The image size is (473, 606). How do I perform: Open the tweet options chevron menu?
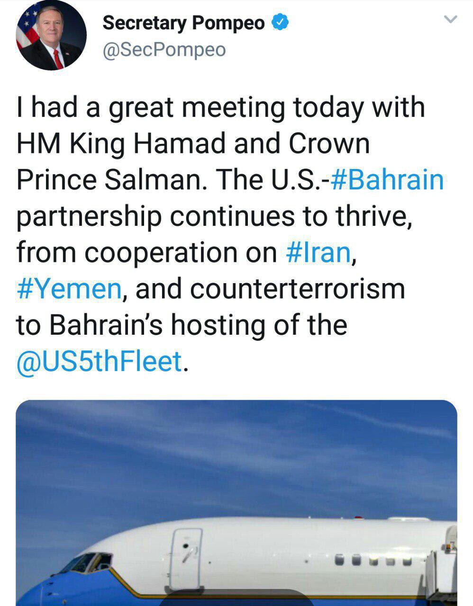(450, 20)
